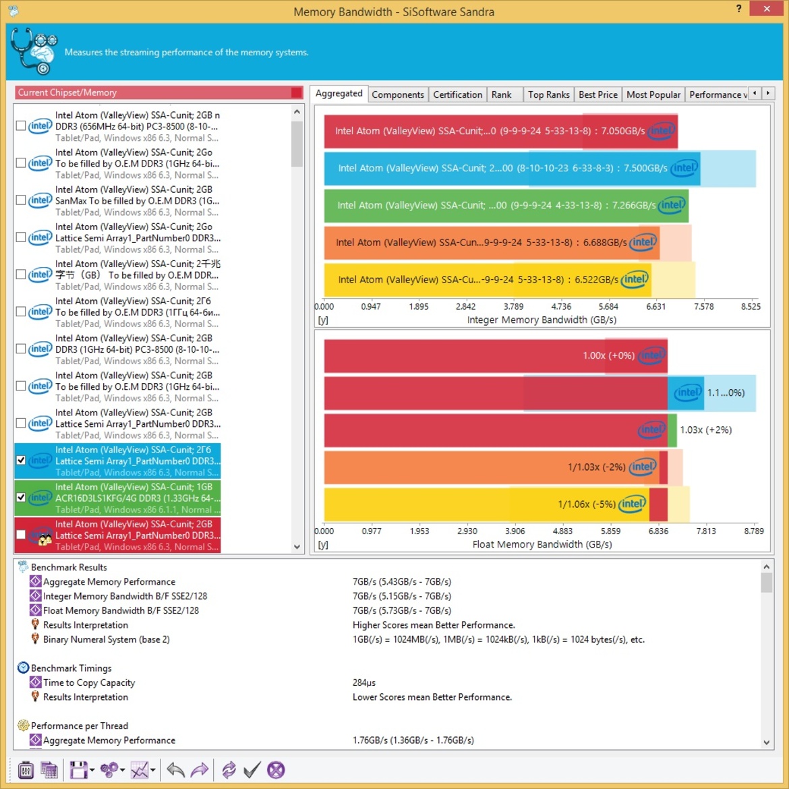Viewport: 789px width, 789px height.
Task: Click the Intel logo on the 7.500GB/s blue bar
Action: 684,168
